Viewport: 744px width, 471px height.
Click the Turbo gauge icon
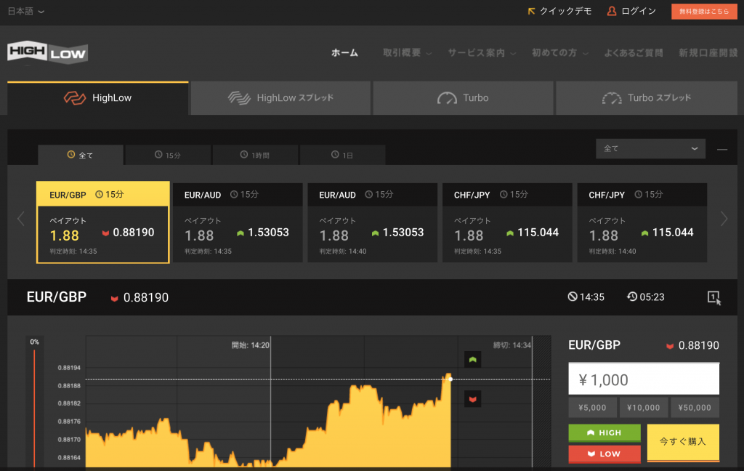click(x=447, y=98)
